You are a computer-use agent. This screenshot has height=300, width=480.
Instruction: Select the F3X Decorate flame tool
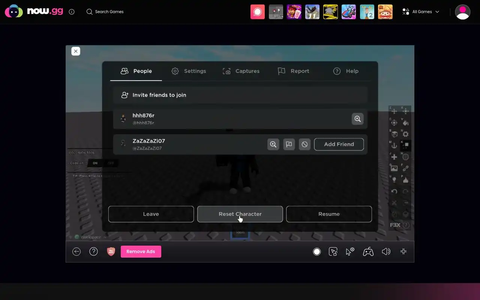coord(405,180)
